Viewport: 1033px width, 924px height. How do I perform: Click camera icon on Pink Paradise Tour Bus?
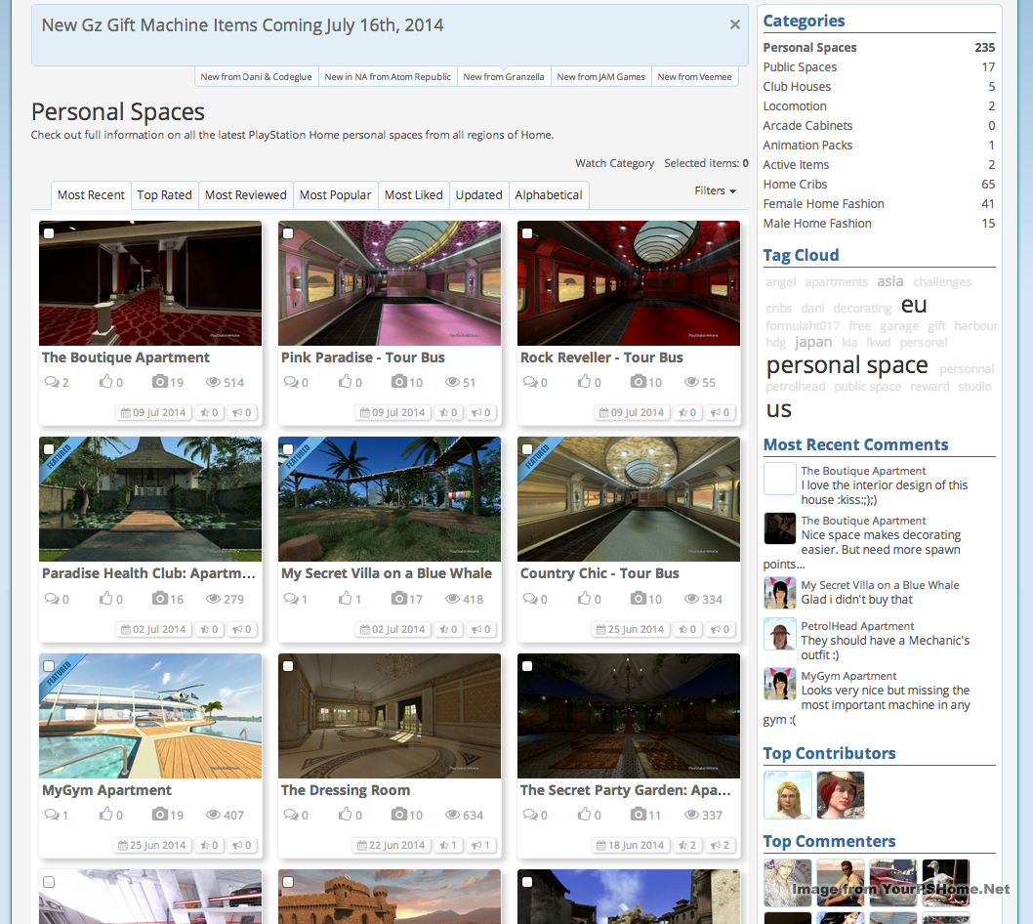pos(398,381)
